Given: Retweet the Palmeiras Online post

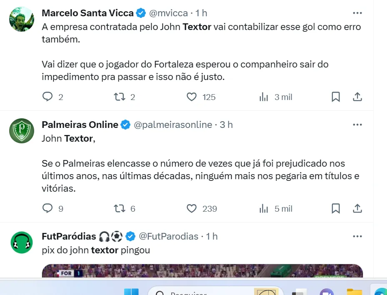Looking at the screenshot, I should [120, 208].
